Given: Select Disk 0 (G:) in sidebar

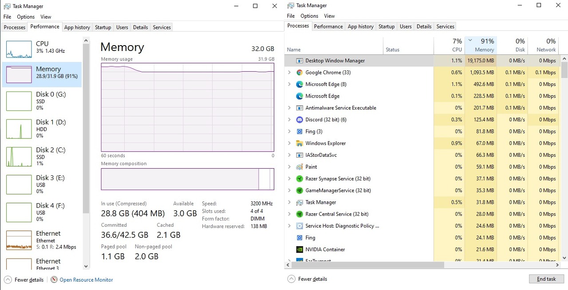Looking at the screenshot, I should click(x=42, y=101).
